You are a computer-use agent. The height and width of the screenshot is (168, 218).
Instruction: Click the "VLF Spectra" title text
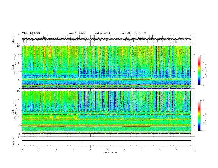coord(31,33)
